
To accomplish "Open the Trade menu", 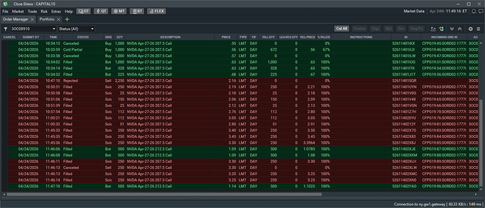I will click(32, 11).
